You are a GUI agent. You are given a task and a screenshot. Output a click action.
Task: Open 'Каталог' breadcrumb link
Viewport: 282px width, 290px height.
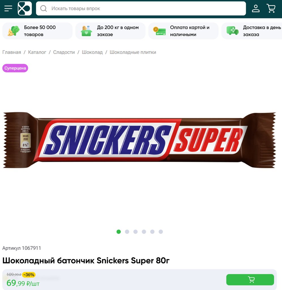(x=37, y=52)
